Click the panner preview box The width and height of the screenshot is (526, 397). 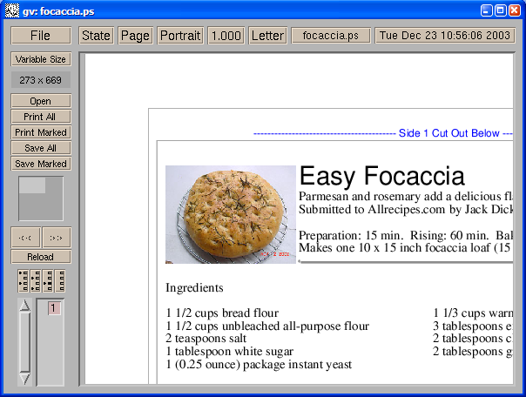[x=40, y=198]
